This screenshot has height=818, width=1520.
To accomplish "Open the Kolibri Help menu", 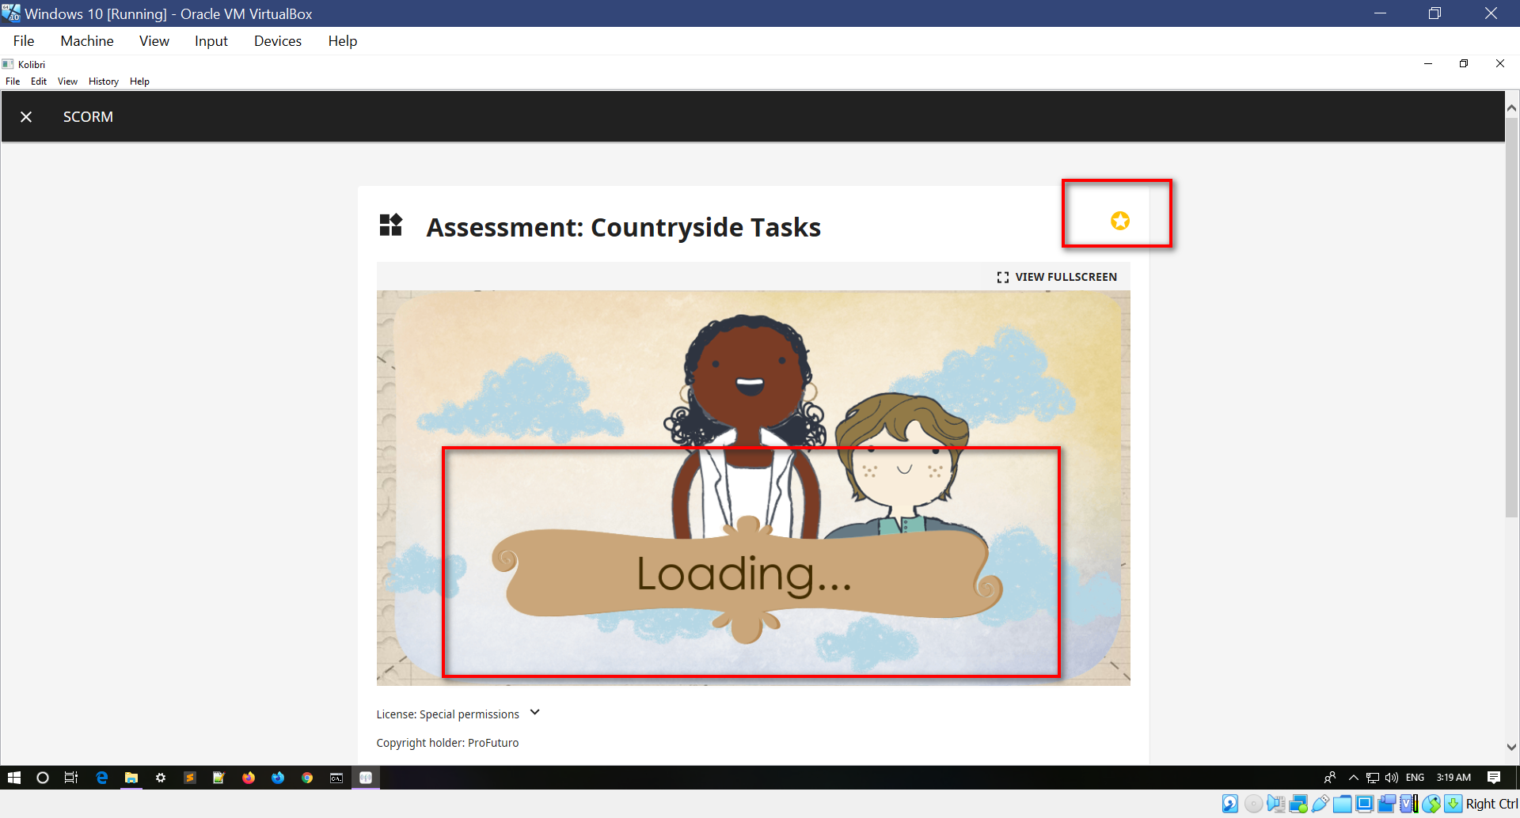I will 139,81.
